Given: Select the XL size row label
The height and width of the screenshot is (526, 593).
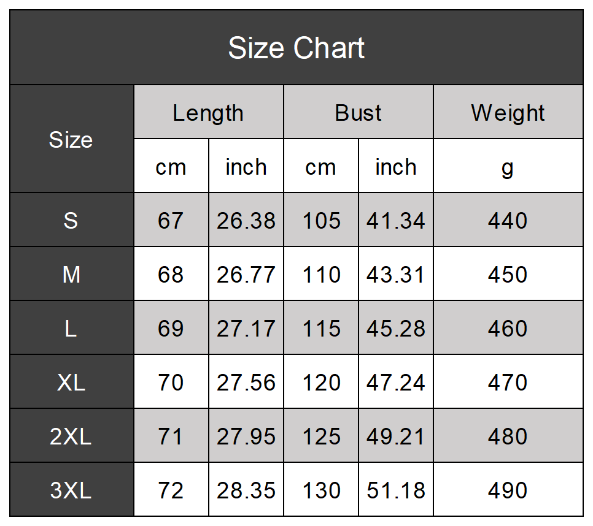Looking at the screenshot, I should click(71, 383).
